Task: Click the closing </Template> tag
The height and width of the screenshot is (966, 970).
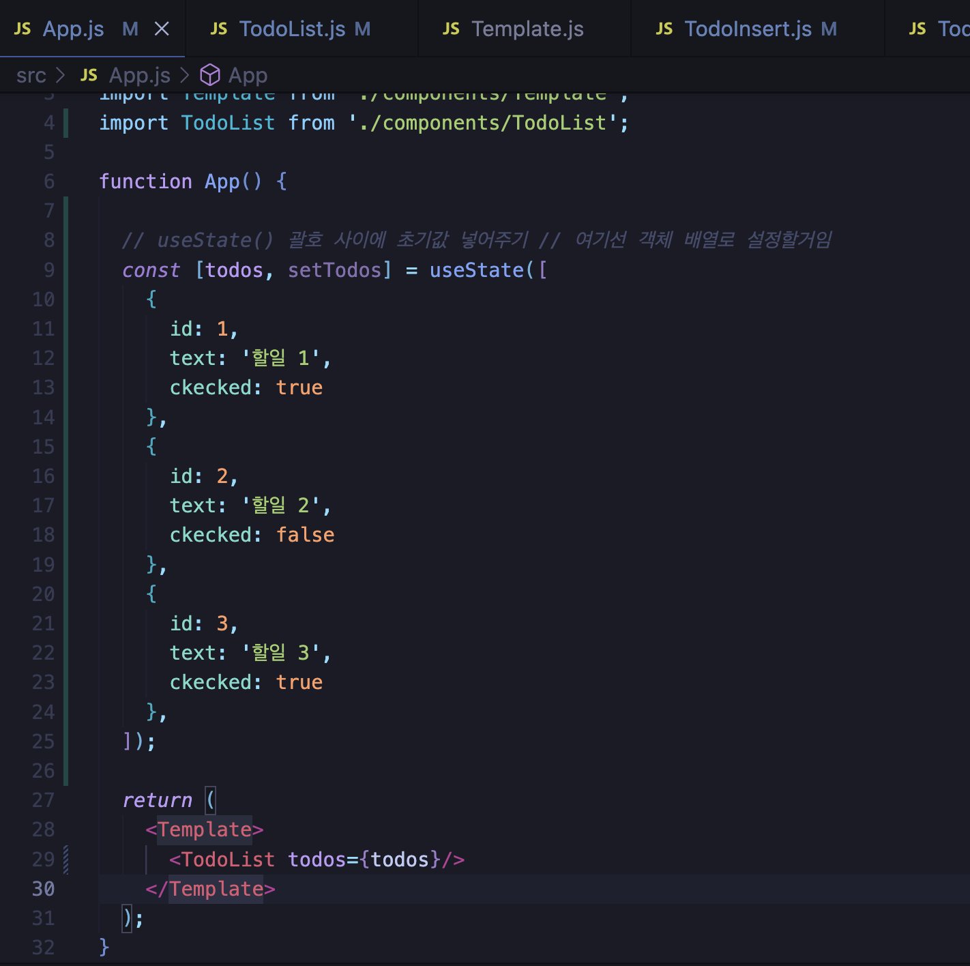Action: point(211,889)
